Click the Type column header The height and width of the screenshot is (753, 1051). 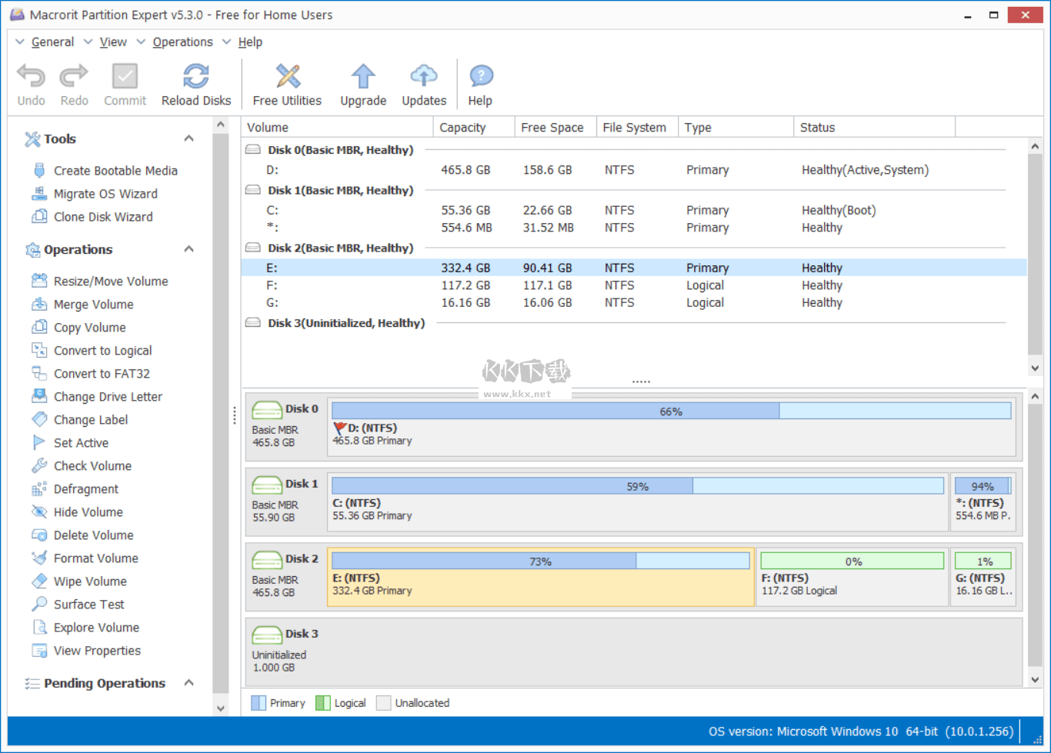click(736, 128)
